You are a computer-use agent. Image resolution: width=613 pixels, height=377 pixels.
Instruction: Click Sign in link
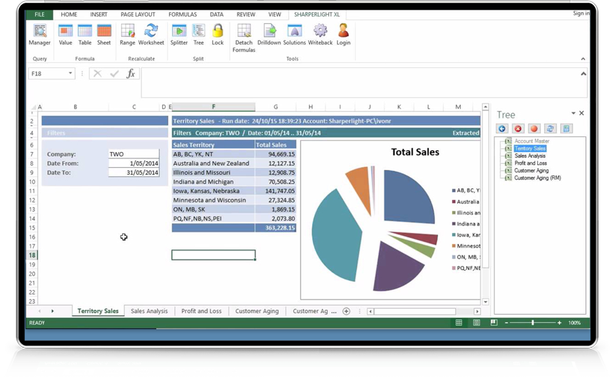pos(581,13)
